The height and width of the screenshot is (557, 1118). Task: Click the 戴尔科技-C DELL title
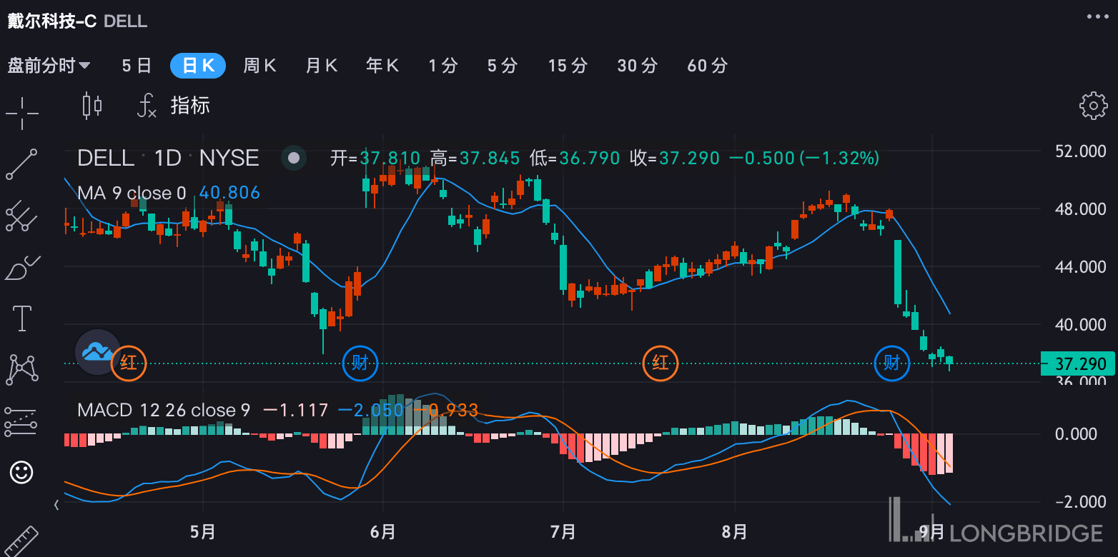click(x=77, y=21)
